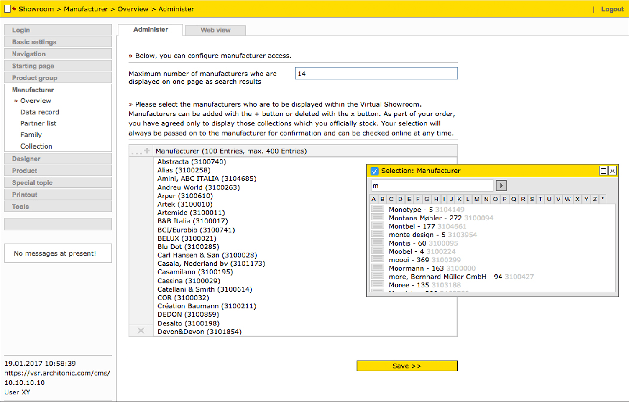Viewport: 629px width, 402px height.
Task: Click the Save >> button
Action: [x=407, y=366]
